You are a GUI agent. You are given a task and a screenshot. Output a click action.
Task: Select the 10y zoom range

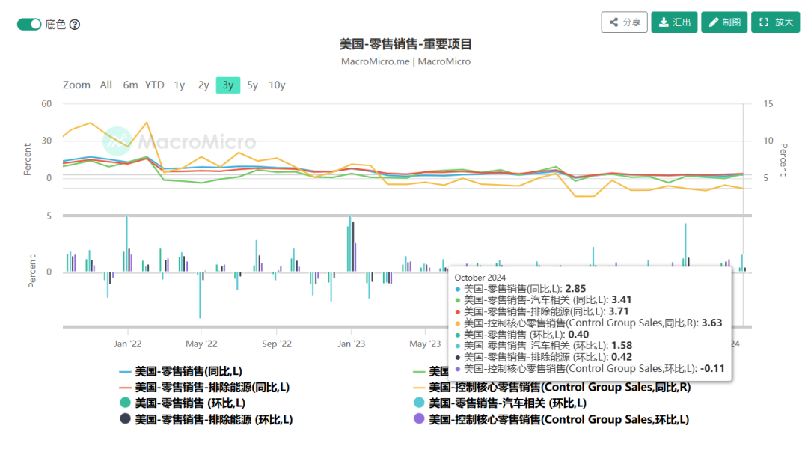click(x=277, y=85)
